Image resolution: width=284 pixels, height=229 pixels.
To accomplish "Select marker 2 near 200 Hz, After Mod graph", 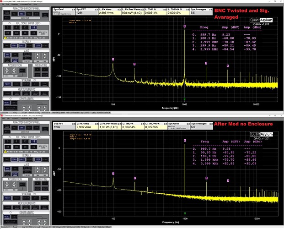I will (x=135, y=178).
